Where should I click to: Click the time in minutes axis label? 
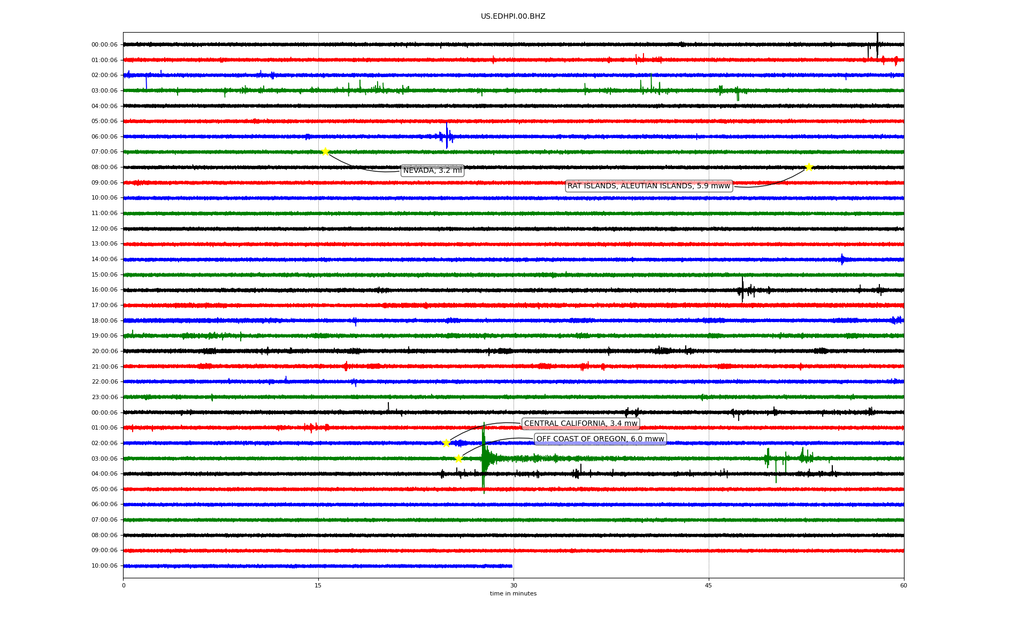tap(513, 594)
